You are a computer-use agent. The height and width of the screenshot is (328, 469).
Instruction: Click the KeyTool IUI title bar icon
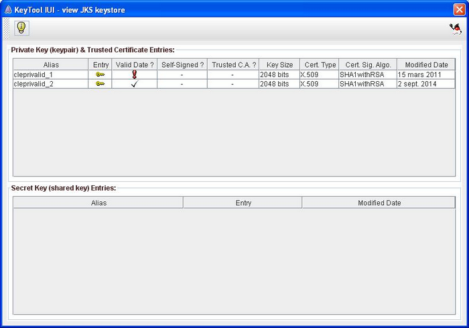click(x=7, y=10)
